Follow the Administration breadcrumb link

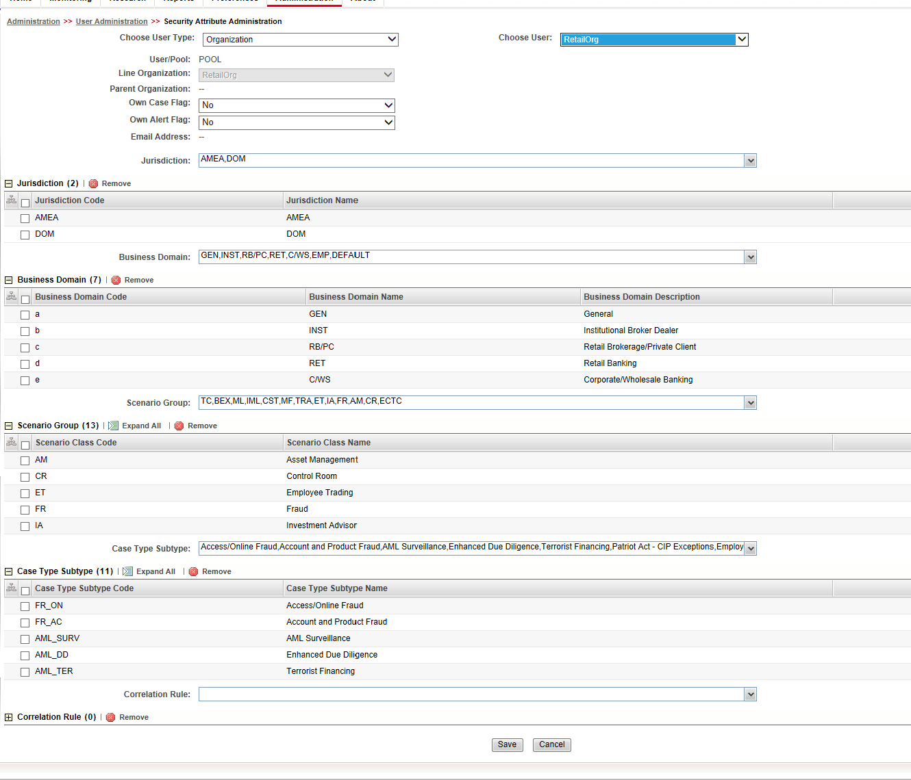coord(34,21)
